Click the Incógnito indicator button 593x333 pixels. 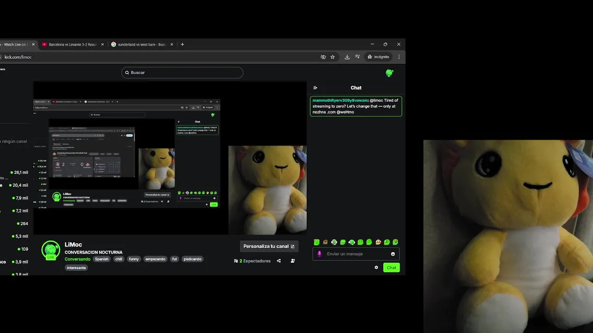pyautogui.click(x=378, y=57)
